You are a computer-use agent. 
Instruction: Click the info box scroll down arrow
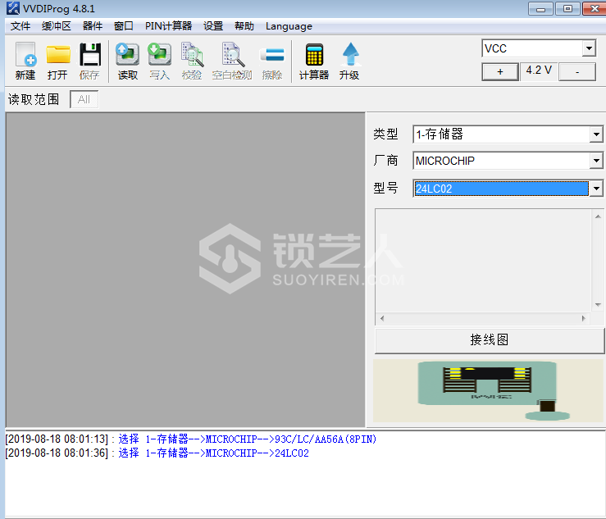point(598,305)
